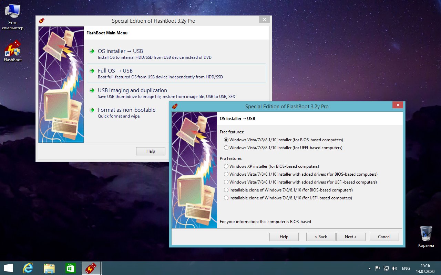Click Help button in OS installer dialog
Viewport: 441px width, 275px height.
pyautogui.click(x=284, y=237)
